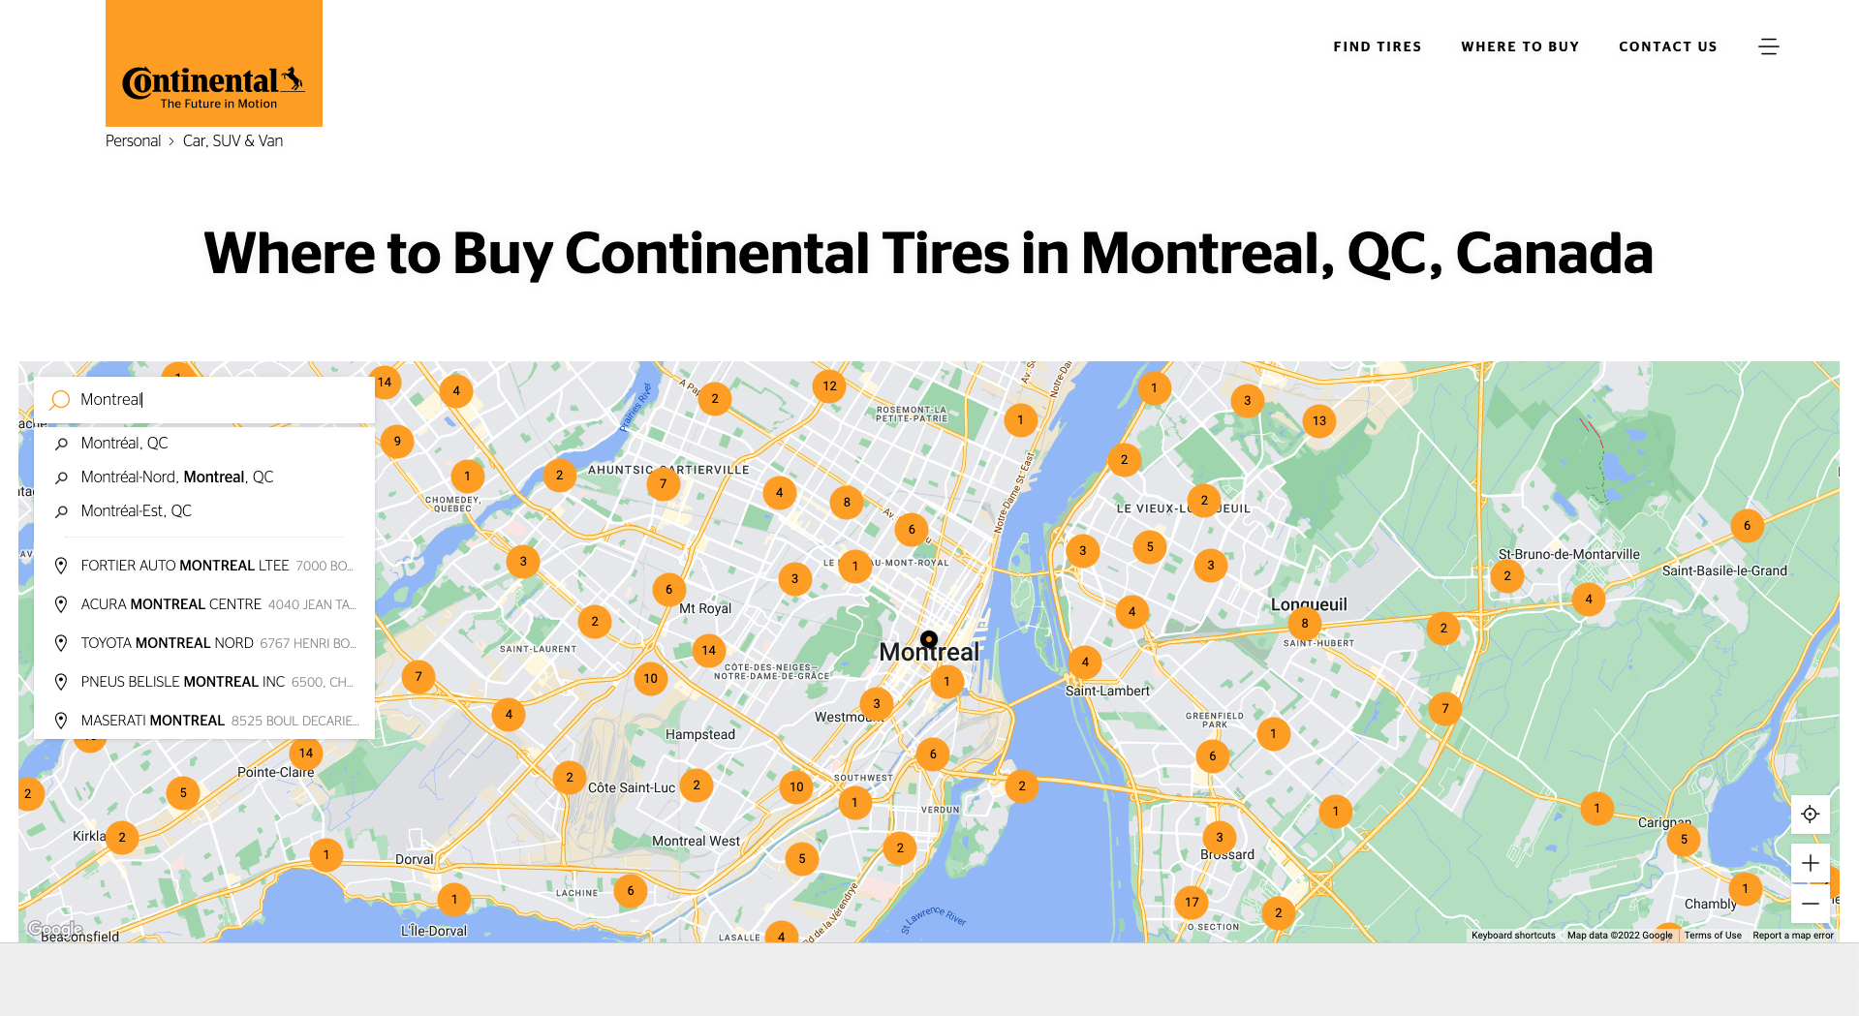Zoom out with the map minus icon
Viewport: 1859px width, 1016px height.
pyautogui.click(x=1810, y=903)
